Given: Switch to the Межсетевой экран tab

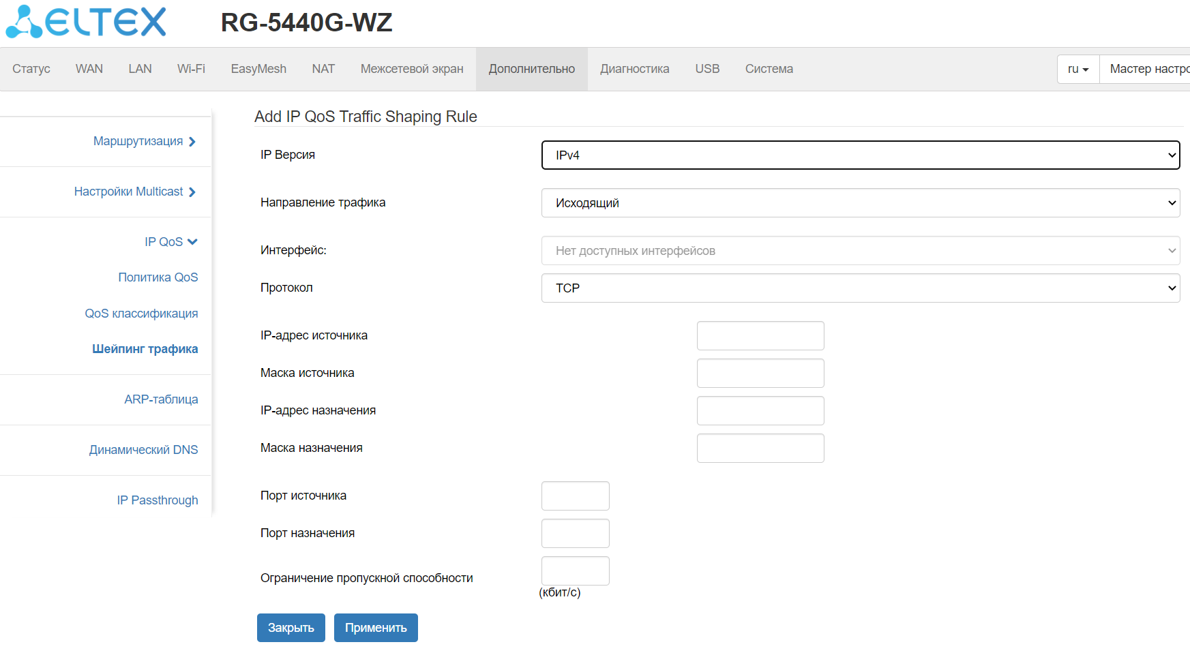Looking at the screenshot, I should (x=412, y=69).
